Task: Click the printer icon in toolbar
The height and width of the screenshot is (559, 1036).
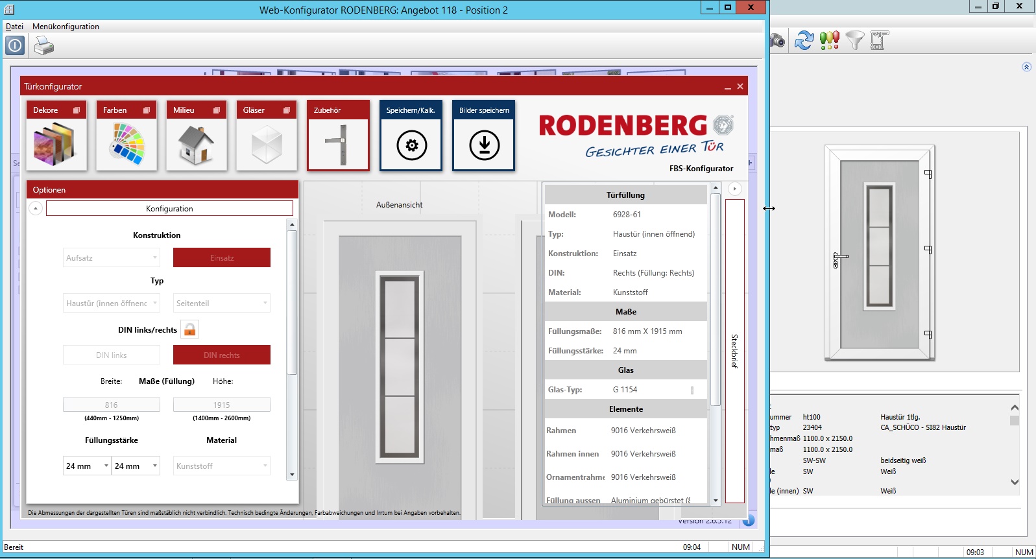Action: point(43,45)
